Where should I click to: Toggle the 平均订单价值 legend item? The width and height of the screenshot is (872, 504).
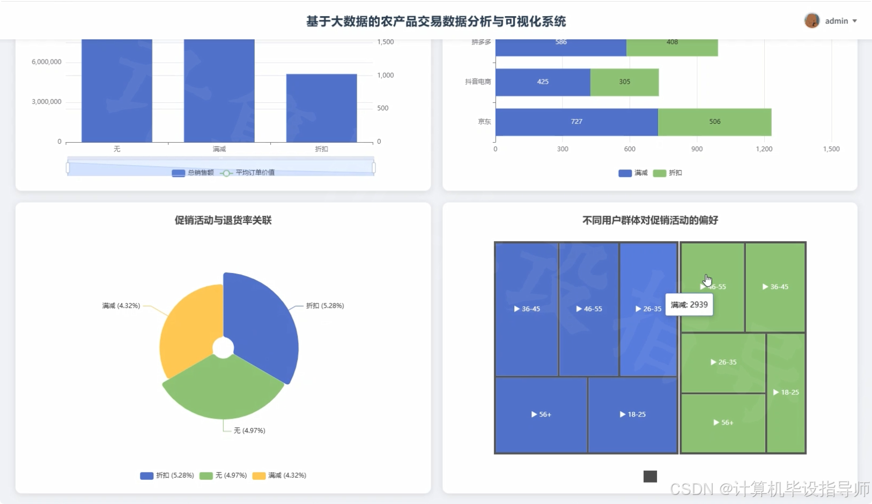point(248,173)
